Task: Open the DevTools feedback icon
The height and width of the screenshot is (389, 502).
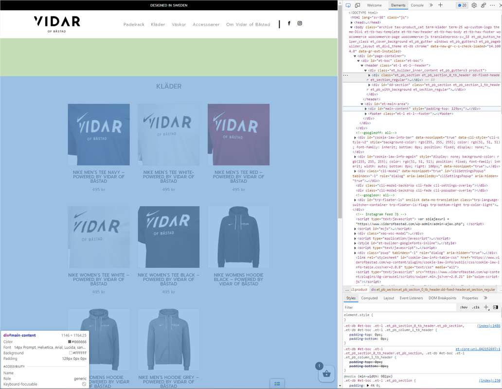Action: pyautogui.click(x=484, y=5)
